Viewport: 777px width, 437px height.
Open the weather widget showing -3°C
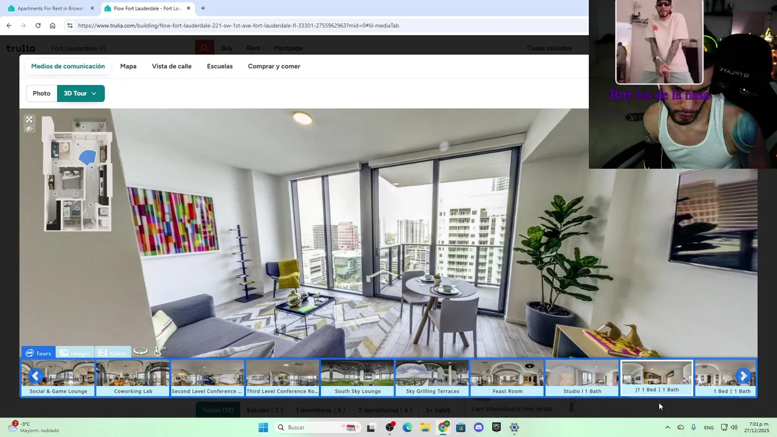pyautogui.click(x=33, y=427)
